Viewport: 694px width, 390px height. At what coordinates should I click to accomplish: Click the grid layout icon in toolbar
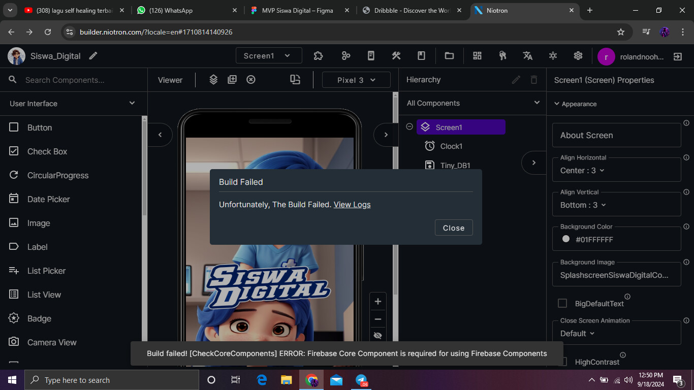477,56
